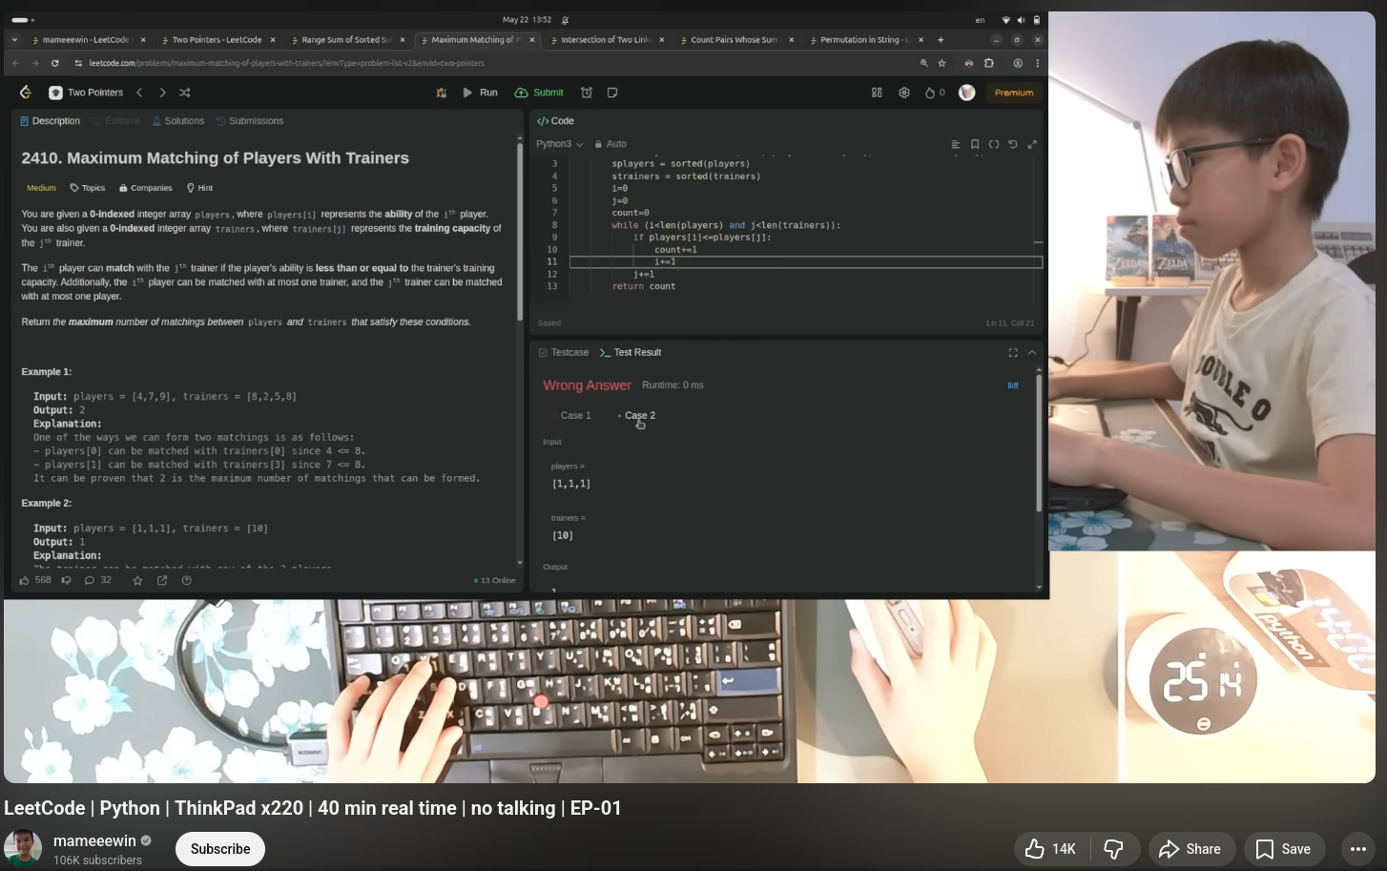Open the three-dot more actions menu
Image resolution: width=1387 pixels, height=871 pixels.
click(x=1358, y=849)
